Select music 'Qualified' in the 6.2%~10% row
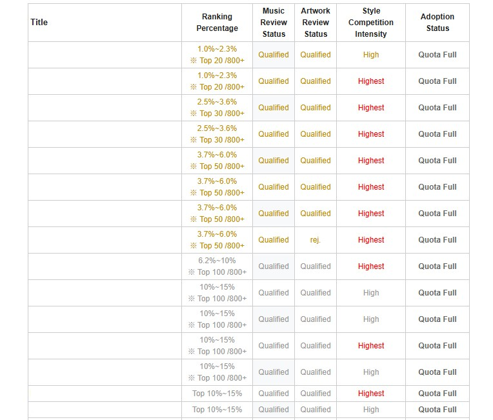Screen dimensions: 493x420 [x=274, y=266]
